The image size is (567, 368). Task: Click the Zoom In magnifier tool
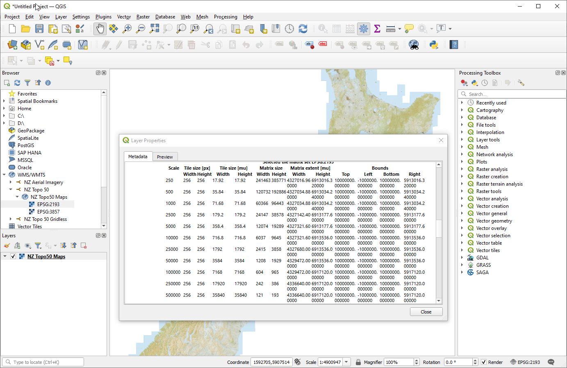click(x=127, y=29)
